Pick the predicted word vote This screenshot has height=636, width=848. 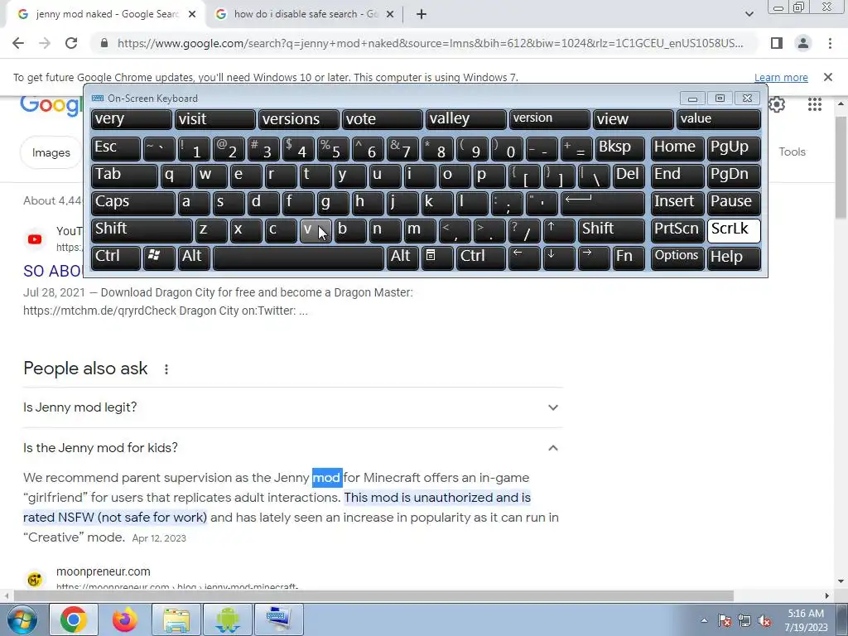pyautogui.click(x=382, y=119)
